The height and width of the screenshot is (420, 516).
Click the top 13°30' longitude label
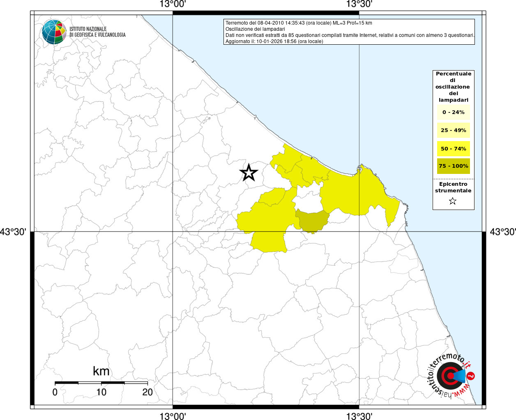[359, 5]
